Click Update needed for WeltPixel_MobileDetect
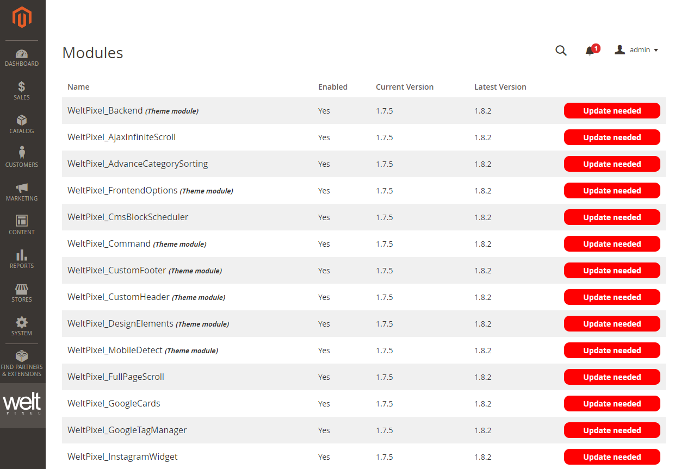 coord(612,351)
